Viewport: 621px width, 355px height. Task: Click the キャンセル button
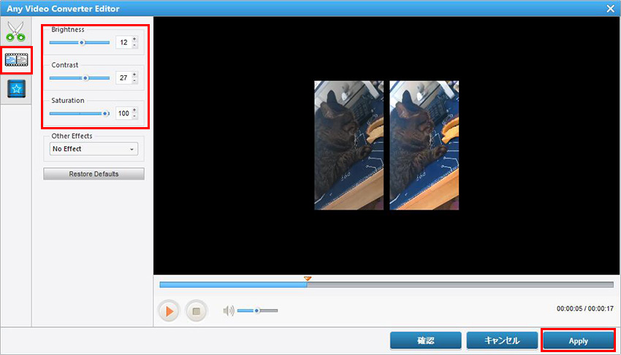(502, 341)
